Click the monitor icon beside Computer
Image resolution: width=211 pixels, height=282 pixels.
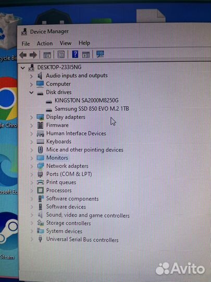(x=40, y=84)
